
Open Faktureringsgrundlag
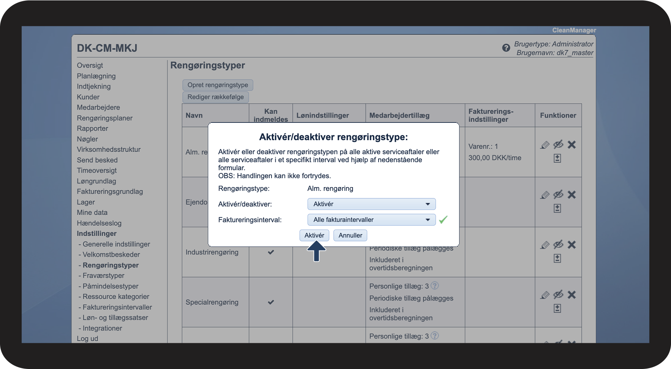point(110,192)
